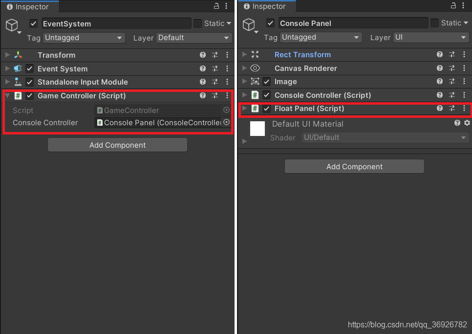Open help for Rect Transform component
The image size is (472, 334).
click(439, 54)
